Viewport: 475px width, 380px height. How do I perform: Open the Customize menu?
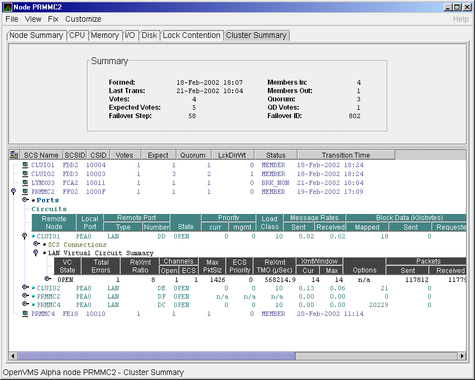coord(83,19)
